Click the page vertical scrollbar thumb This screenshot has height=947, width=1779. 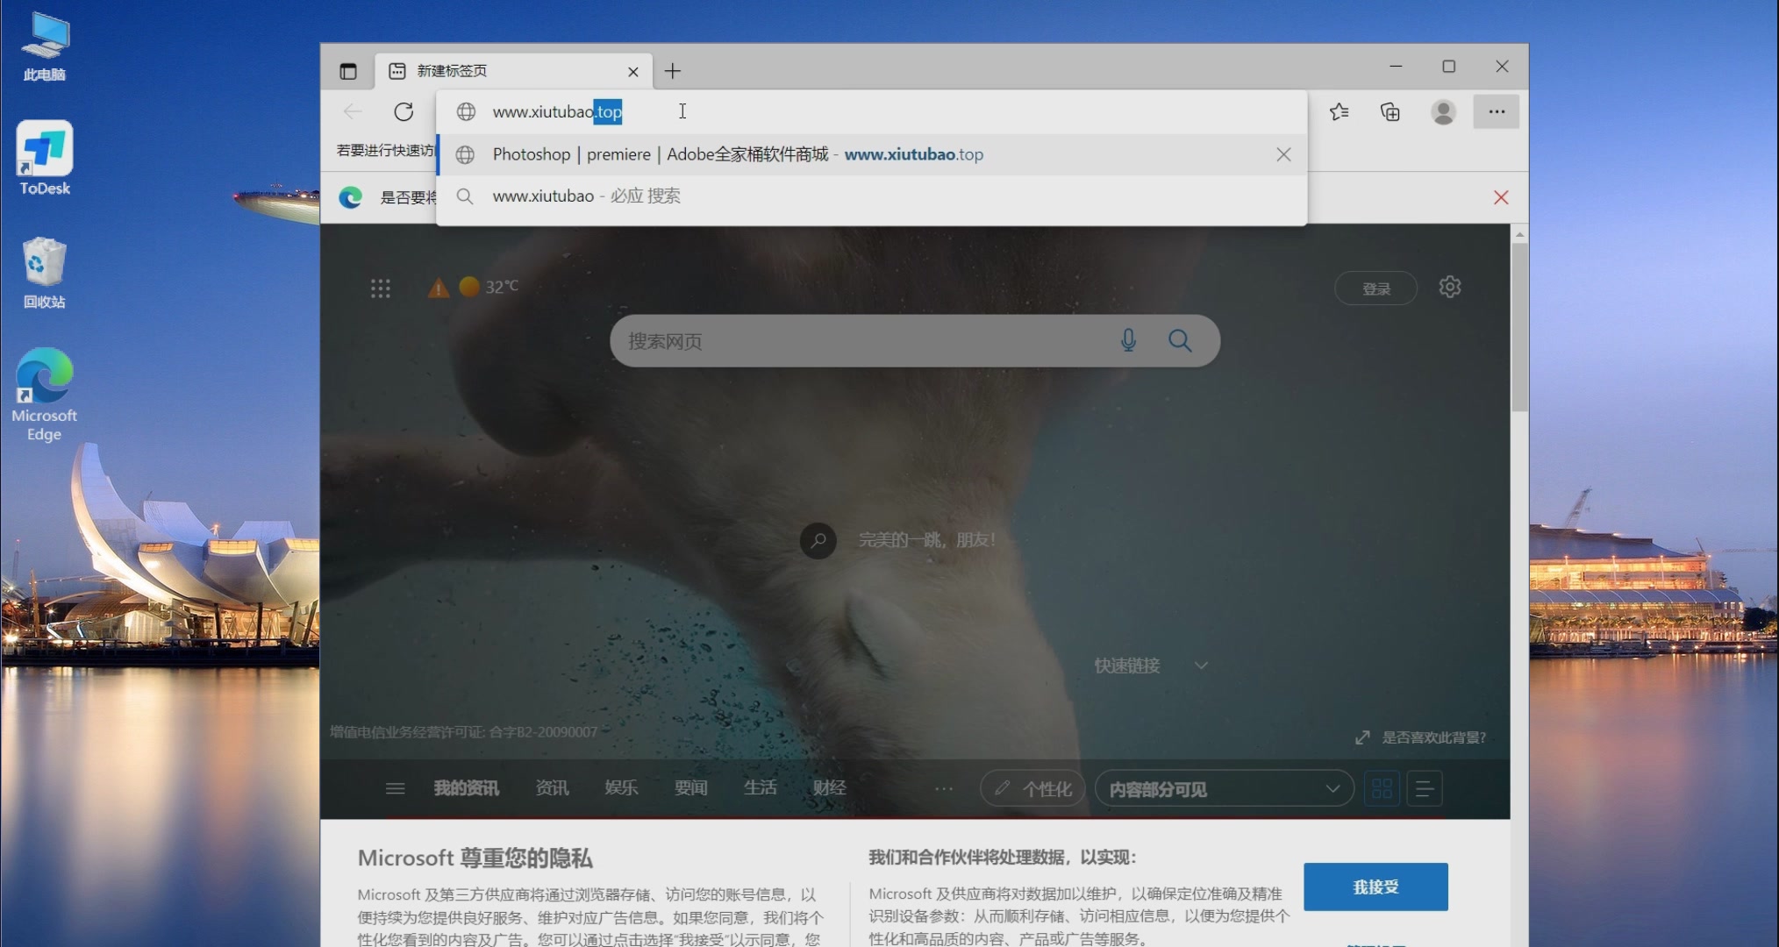[1519, 327]
